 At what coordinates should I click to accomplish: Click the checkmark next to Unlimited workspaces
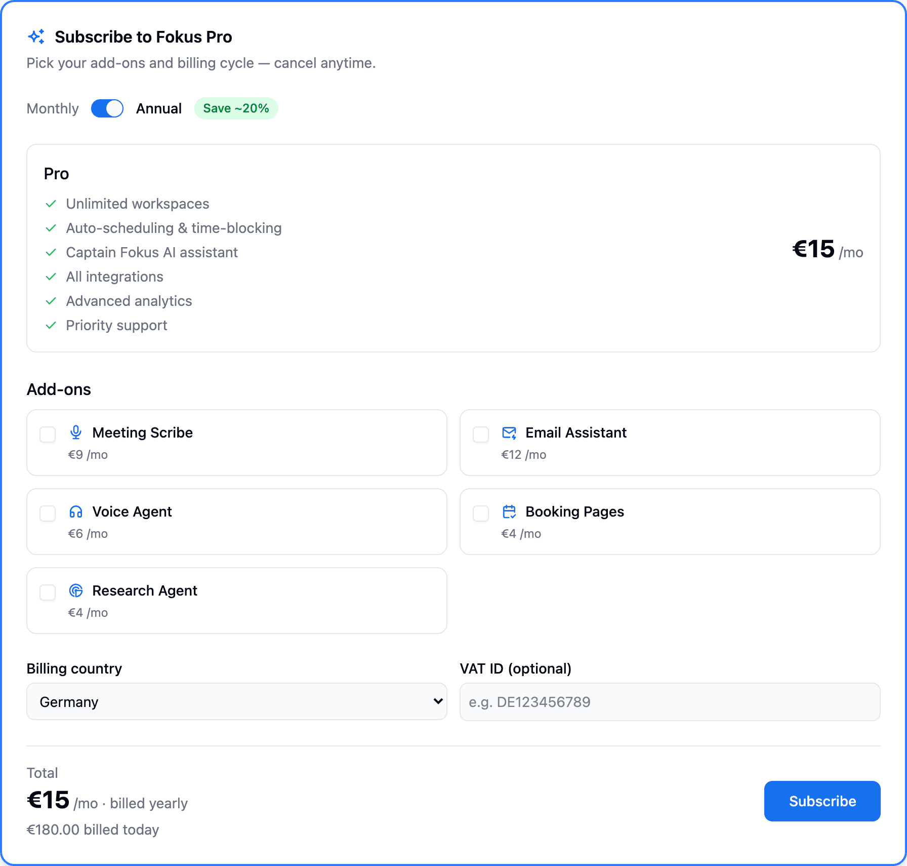pos(51,204)
